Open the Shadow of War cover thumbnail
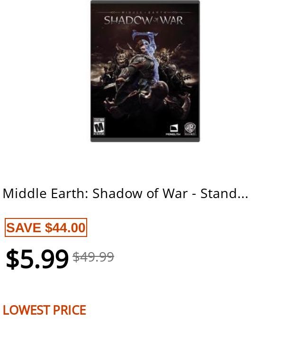Screen dimensions: 289x345 click(145, 71)
